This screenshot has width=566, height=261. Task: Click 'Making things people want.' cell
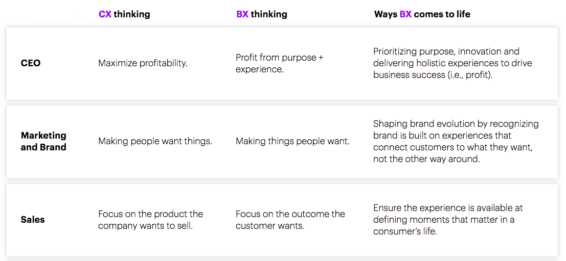coord(293,142)
